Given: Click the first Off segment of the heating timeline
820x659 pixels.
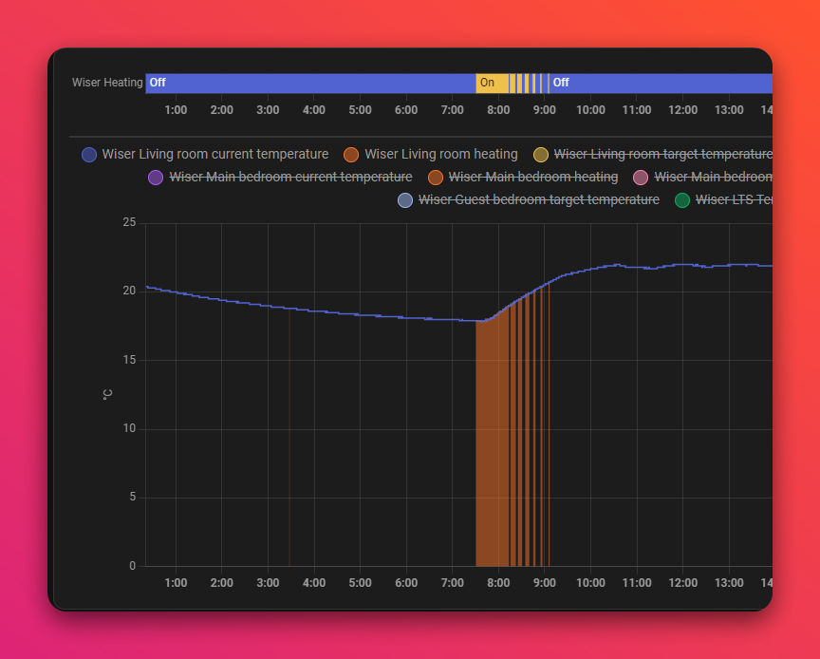Looking at the screenshot, I should click(x=285, y=83).
